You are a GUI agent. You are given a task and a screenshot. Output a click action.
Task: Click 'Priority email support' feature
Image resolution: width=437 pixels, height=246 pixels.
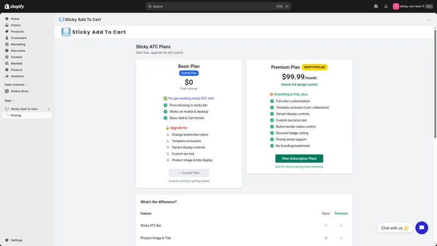pos(291,139)
